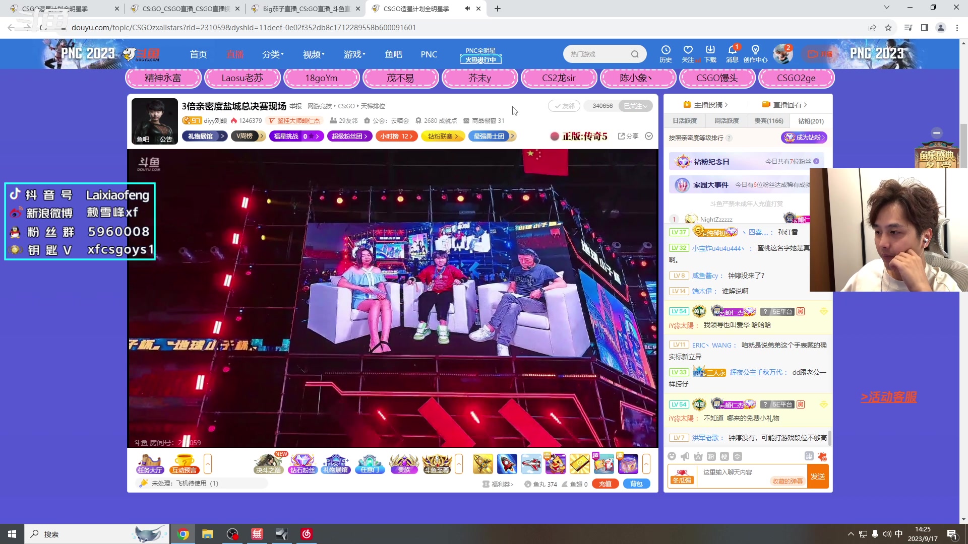Open Chrome in Windows taskbar

click(x=184, y=534)
